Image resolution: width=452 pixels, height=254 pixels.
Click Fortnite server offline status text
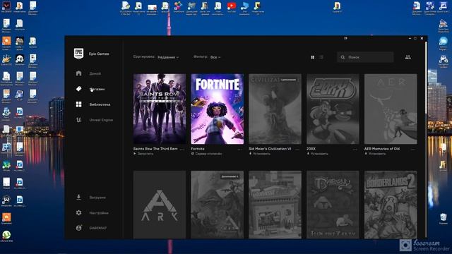[206, 154]
